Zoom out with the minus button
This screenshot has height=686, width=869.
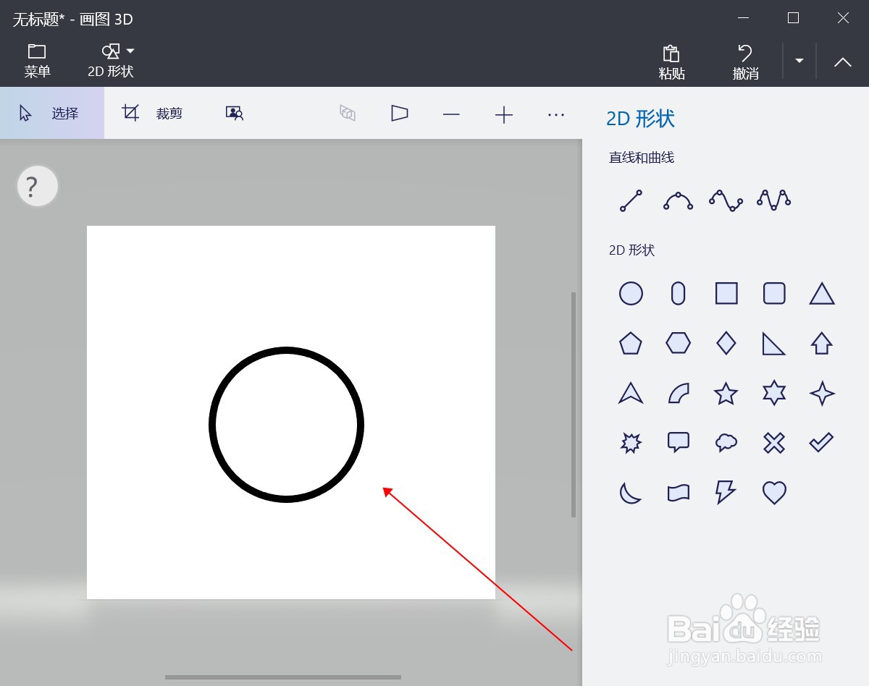(452, 114)
